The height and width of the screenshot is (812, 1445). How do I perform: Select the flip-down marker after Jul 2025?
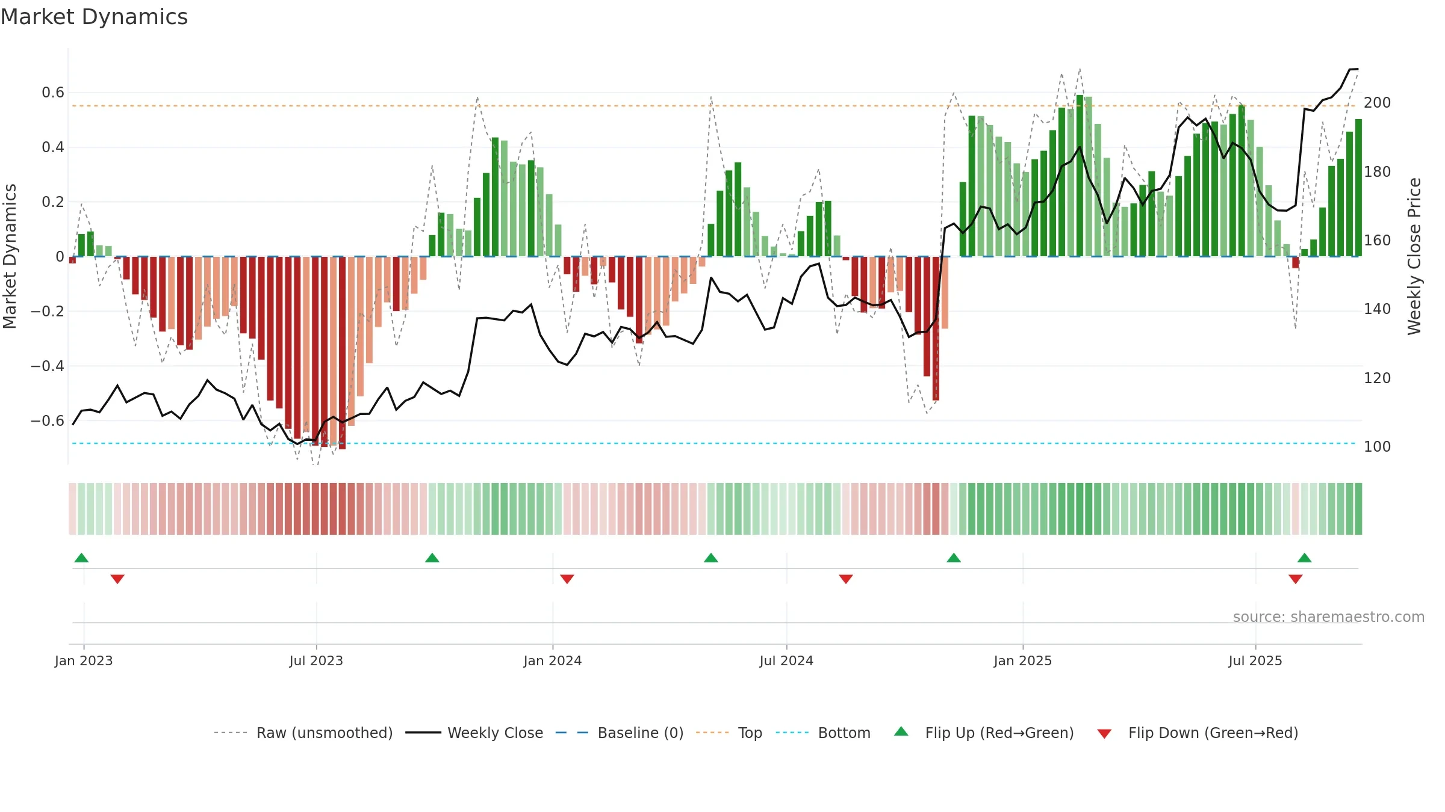1296,579
